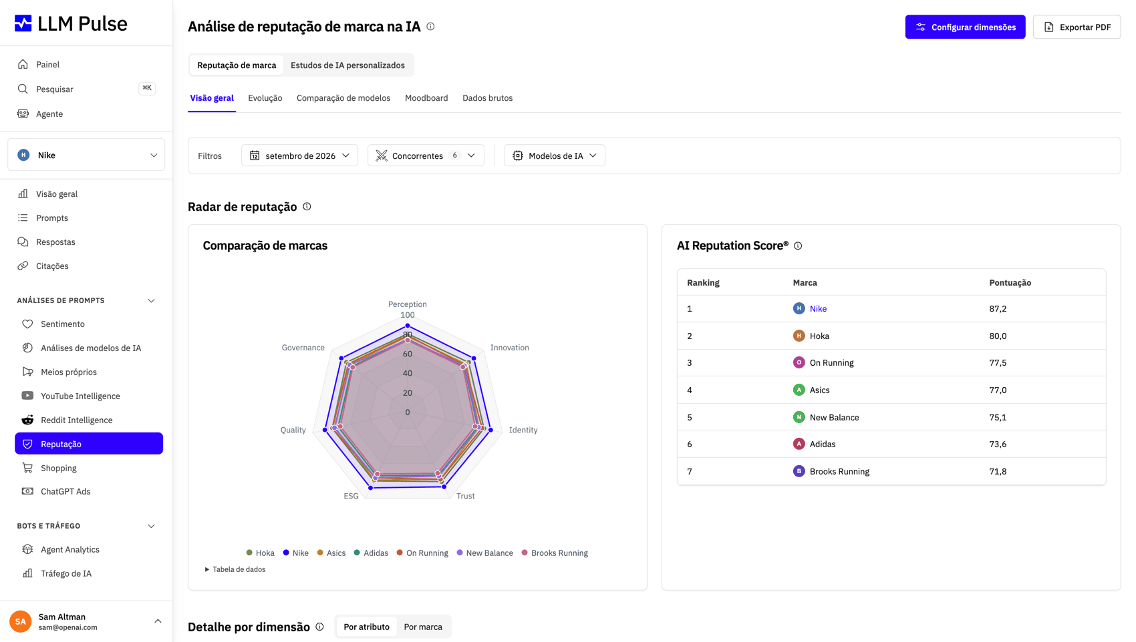Toggle Adidas series in radar legend

(371, 553)
